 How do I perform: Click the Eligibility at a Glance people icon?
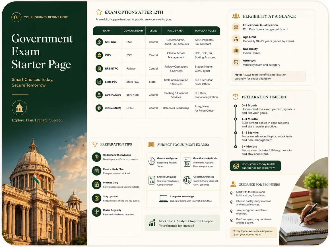[x=236, y=16]
